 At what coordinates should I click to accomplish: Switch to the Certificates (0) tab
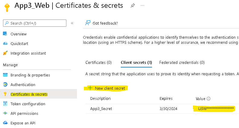[x=98, y=62]
